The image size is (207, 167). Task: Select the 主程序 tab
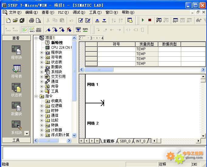(x=109, y=141)
